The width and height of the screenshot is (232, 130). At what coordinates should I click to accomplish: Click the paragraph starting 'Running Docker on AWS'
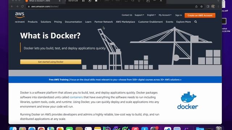[x=90, y=117]
